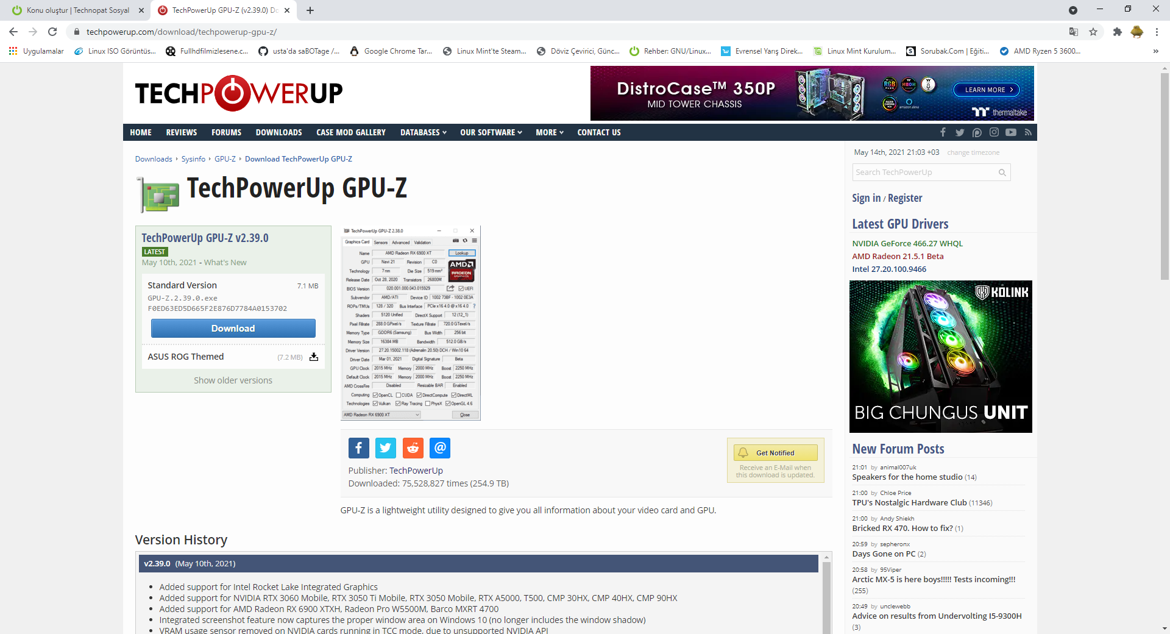Open the Uygulamalar apps shortcut
This screenshot has height=634, width=1170.
[x=37, y=51]
